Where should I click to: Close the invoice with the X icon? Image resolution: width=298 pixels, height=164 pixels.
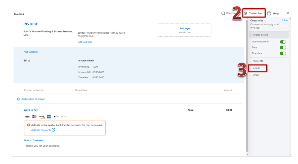click(x=288, y=13)
